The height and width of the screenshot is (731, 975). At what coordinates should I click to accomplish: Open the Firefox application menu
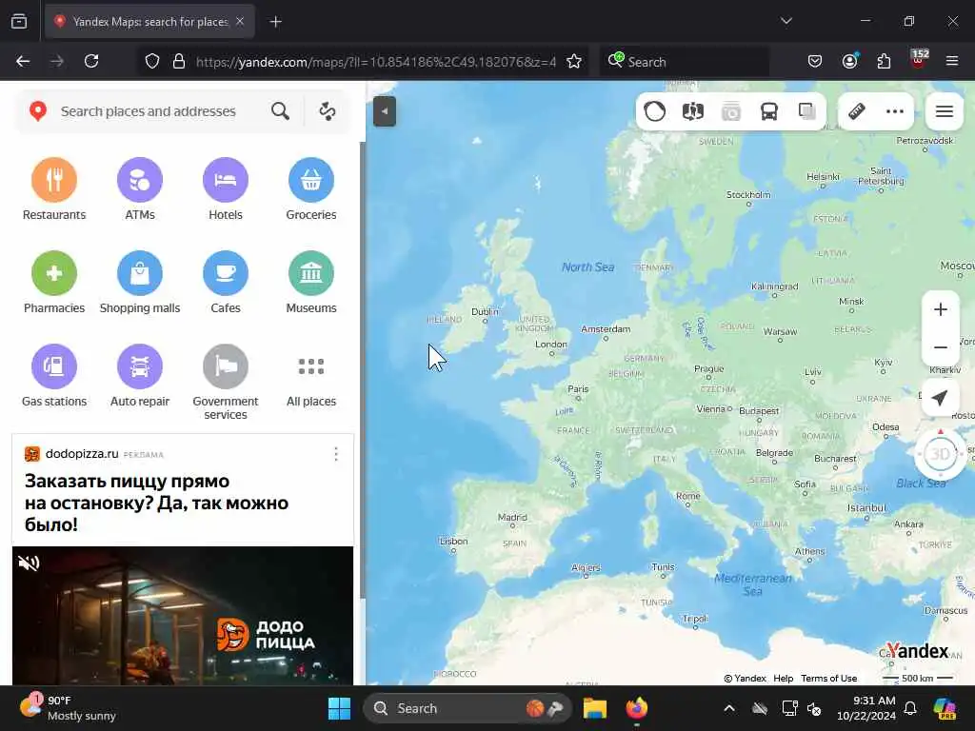pos(952,62)
